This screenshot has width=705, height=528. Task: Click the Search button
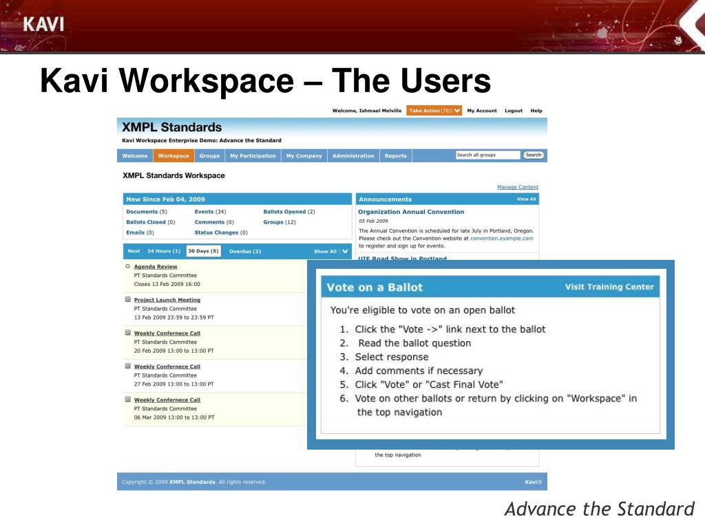534,155
